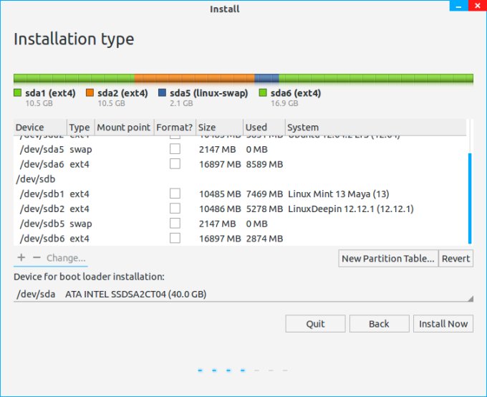Click the green sda6 legend square
Image resolution: width=487 pixels, height=397 pixels.
[263, 93]
